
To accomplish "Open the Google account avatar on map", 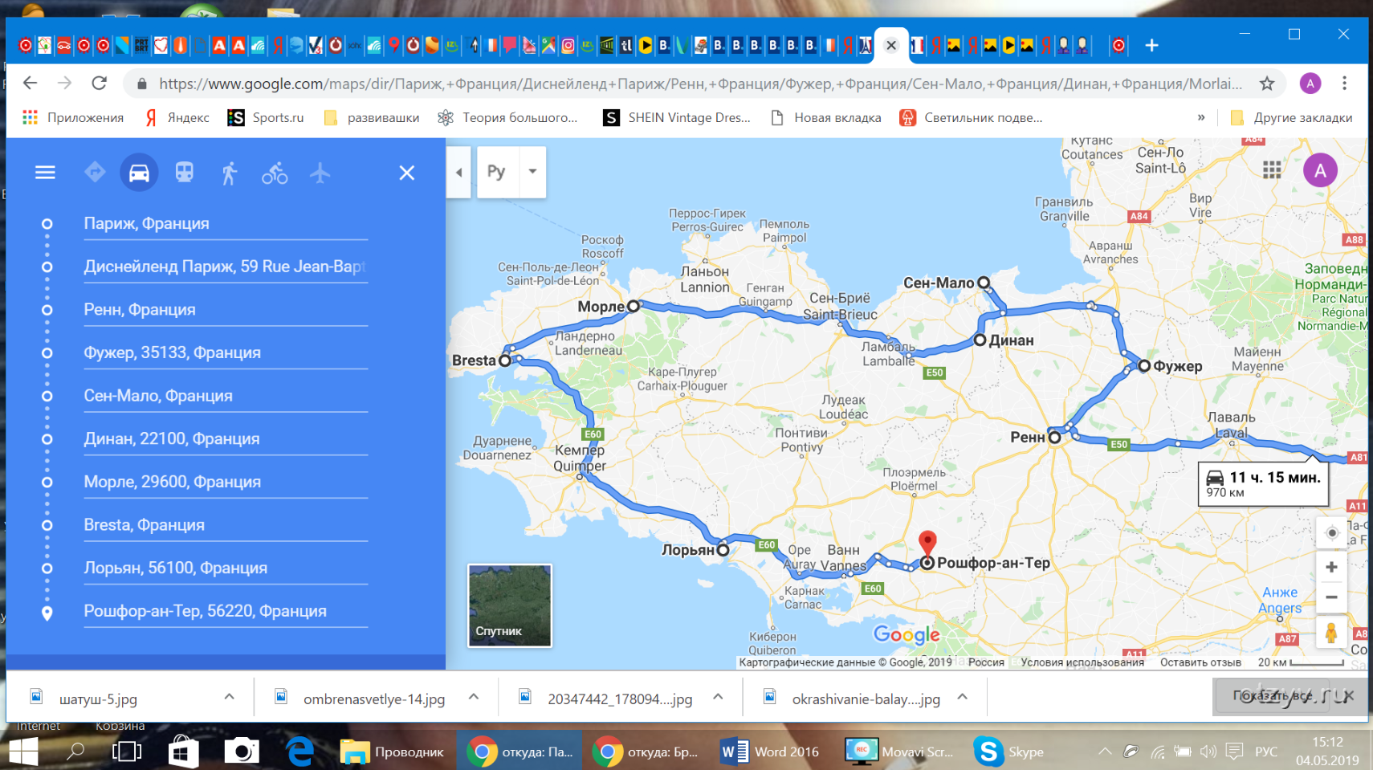I will pyautogui.click(x=1320, y=170).
